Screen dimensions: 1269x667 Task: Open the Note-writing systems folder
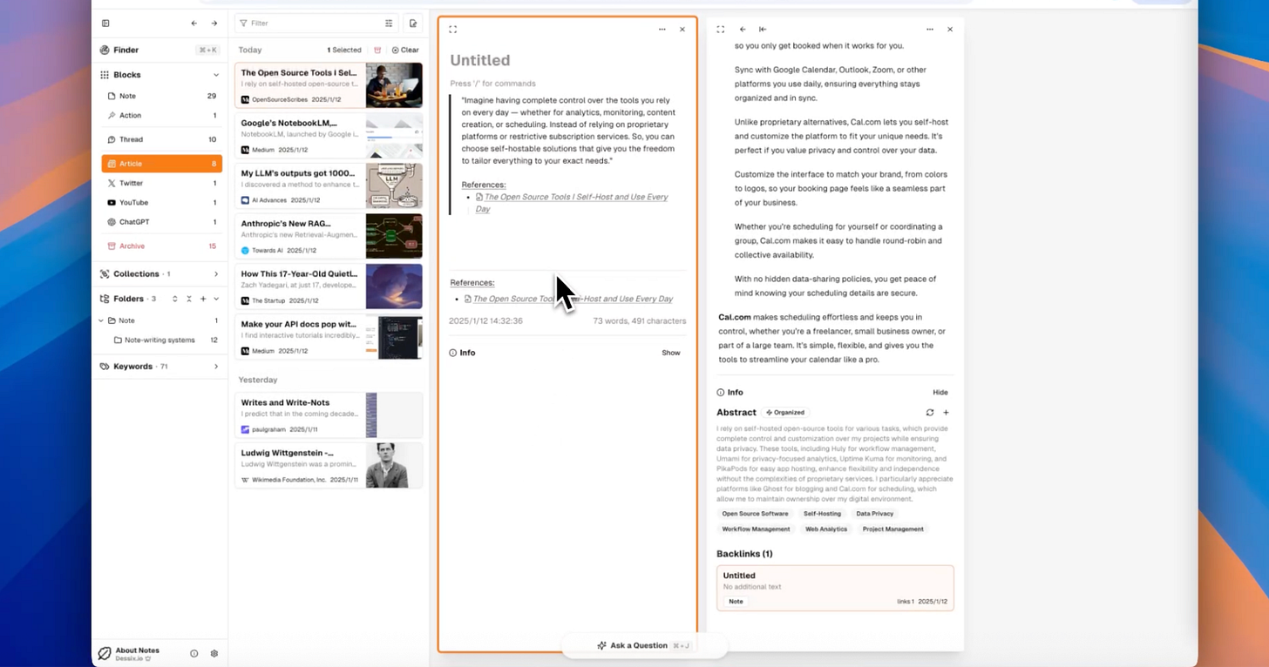[x=159, y=340]
